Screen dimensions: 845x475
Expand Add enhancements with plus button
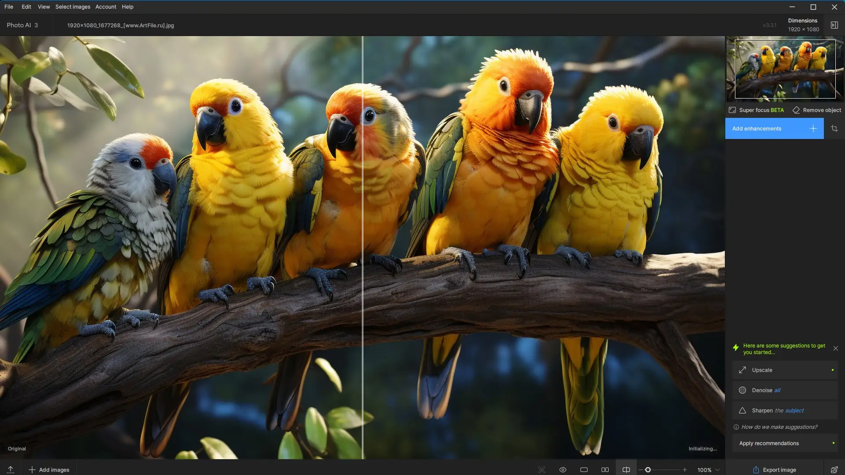point(813,128)
